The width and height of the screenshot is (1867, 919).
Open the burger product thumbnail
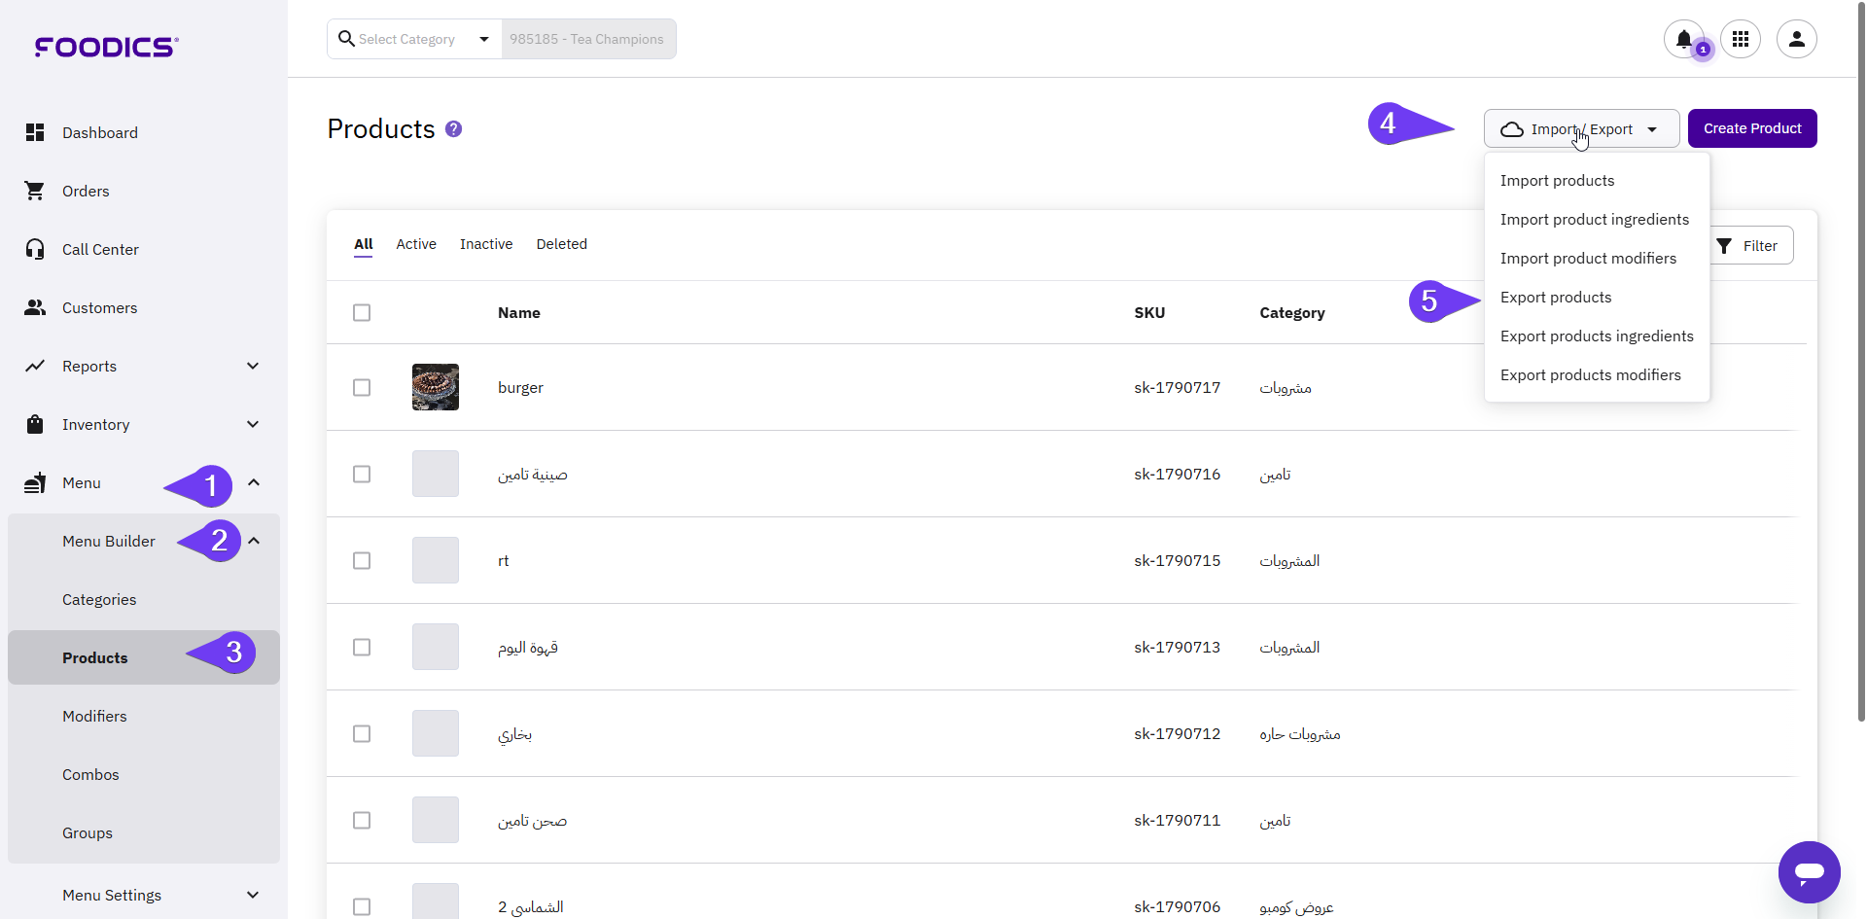point(435,387)
